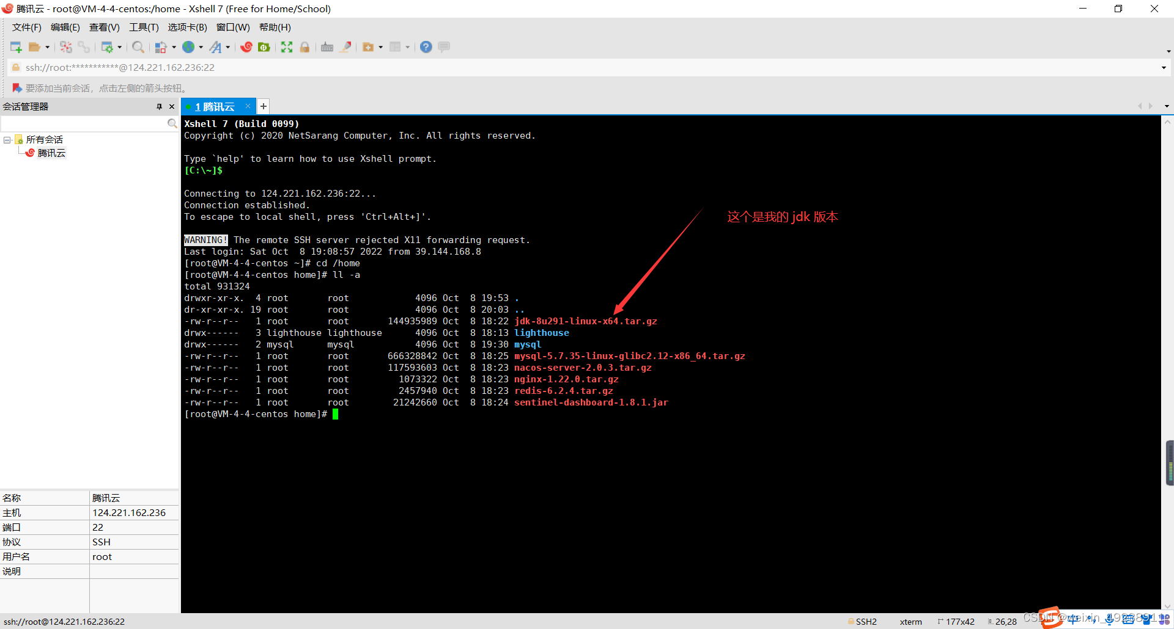Click the globe encoding icon
Image resolution: width=1174 pixels, height=629 pixels.
coord(188,47)
